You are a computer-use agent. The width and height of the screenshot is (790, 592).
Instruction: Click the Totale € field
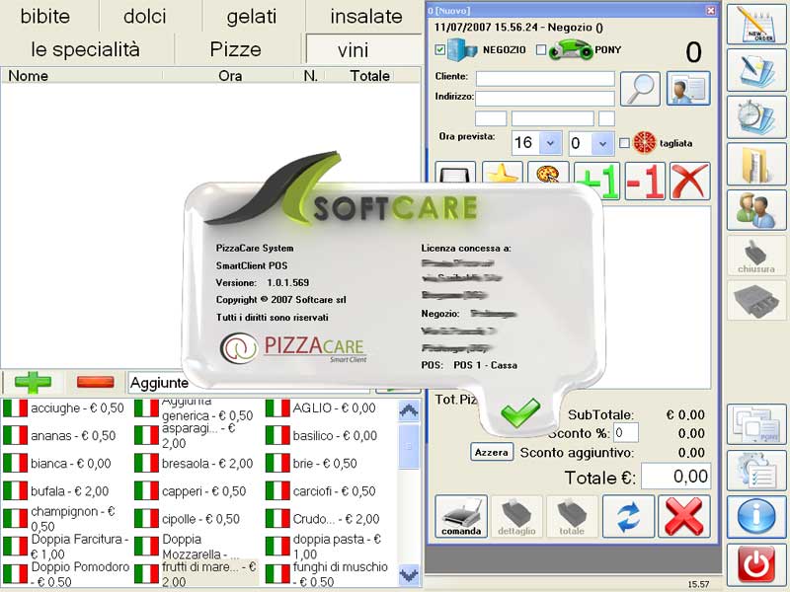point(675,477)
